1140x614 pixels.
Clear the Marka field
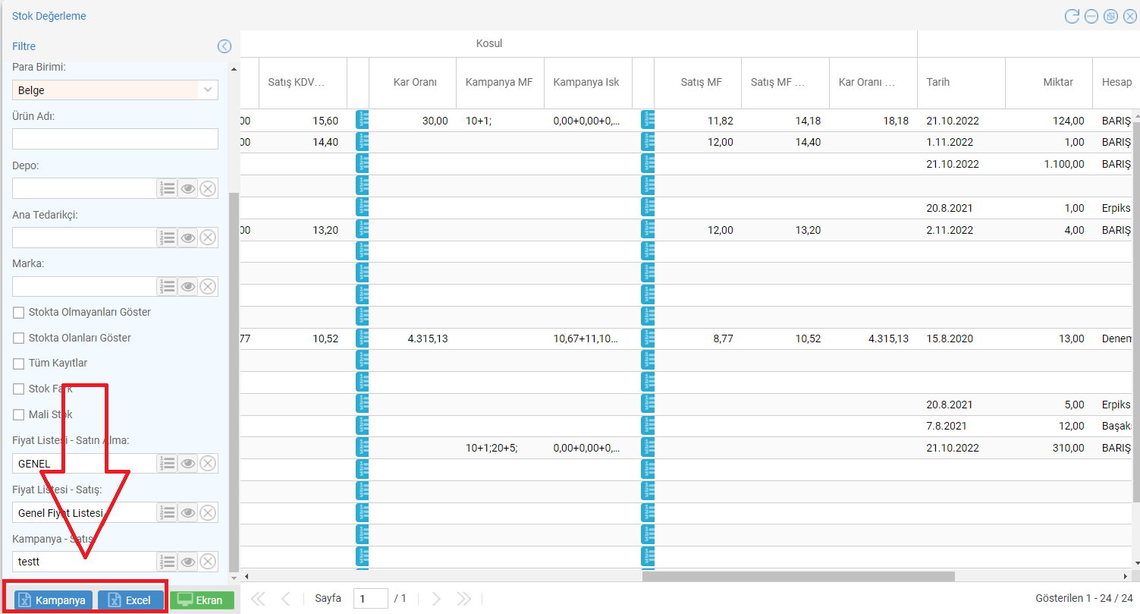208,286
